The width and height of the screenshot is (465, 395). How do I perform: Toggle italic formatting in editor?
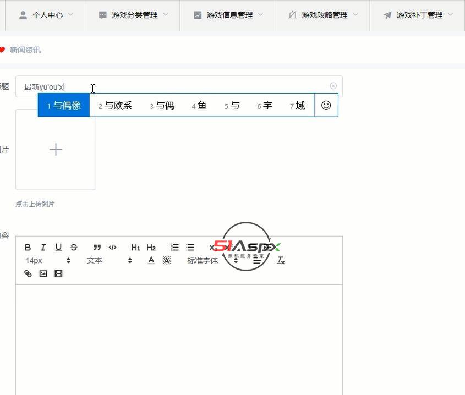point(43,248)
